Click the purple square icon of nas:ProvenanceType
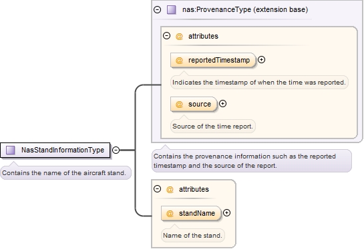The height and width of the screenshot is (249, 364). click(x=172, y=10)
